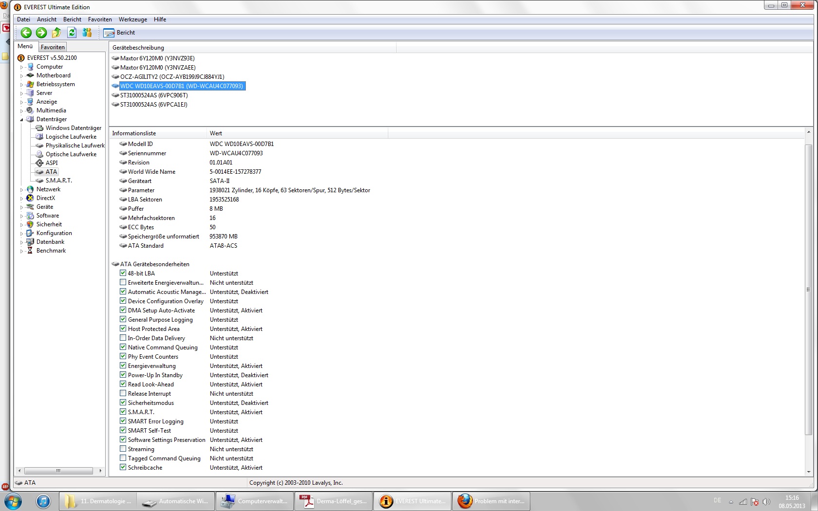The height and width of the screenshot is (511, 818).
Task: Select the first Maxtor 6Y120M0 (Y3NVZ93E) drive
Action: point(157,58)
